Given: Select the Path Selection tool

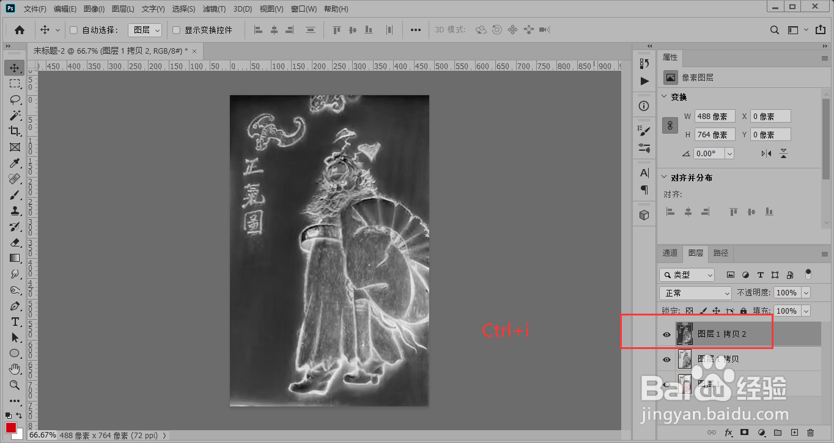Looking at the screenshot, I should coord(15,337).
